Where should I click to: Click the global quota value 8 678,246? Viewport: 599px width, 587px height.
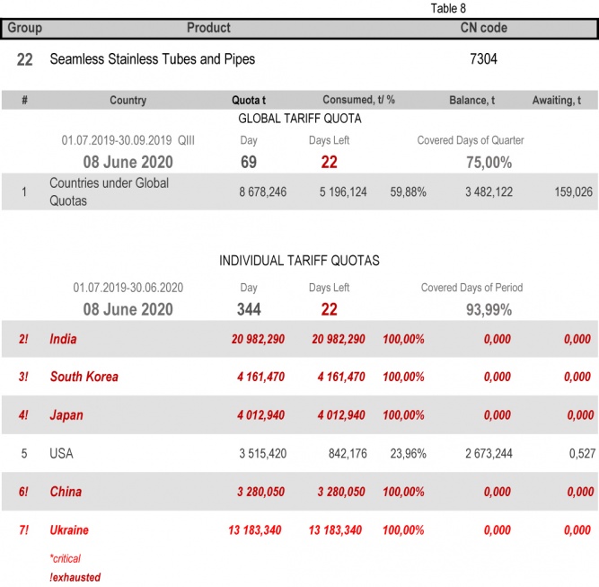262,192
